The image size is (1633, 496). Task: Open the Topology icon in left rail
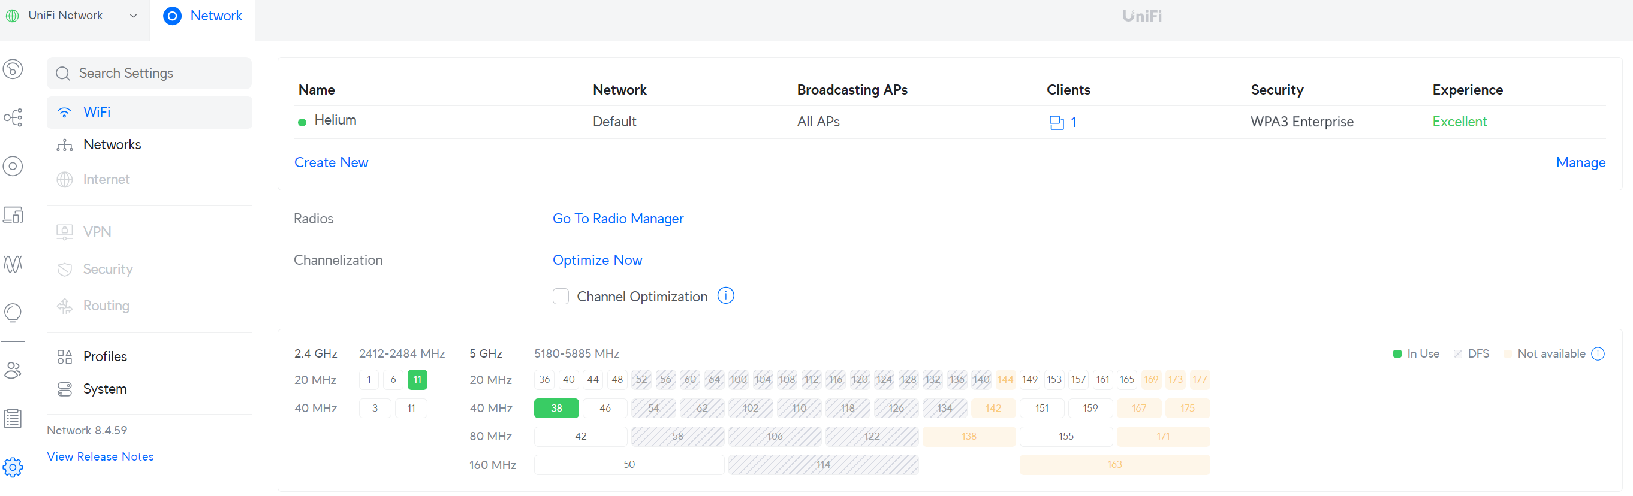click(13, 117)
